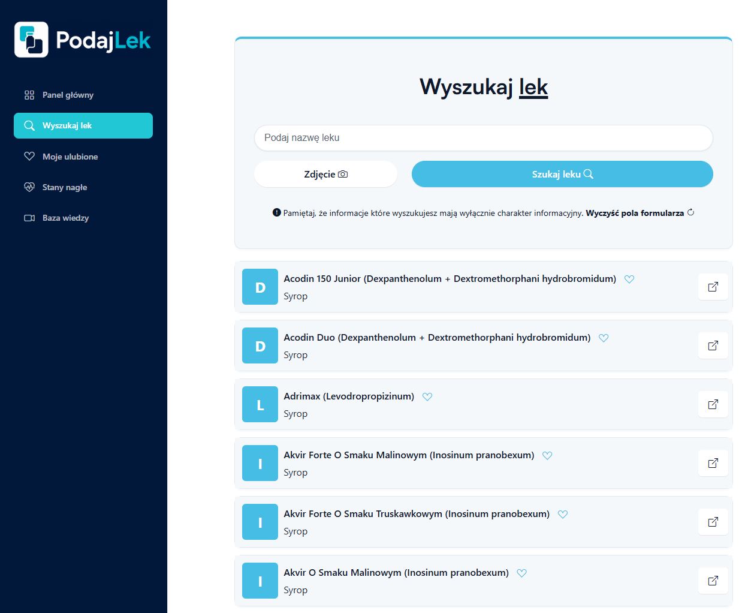Go to Stany nagłe section

[83, 187]
